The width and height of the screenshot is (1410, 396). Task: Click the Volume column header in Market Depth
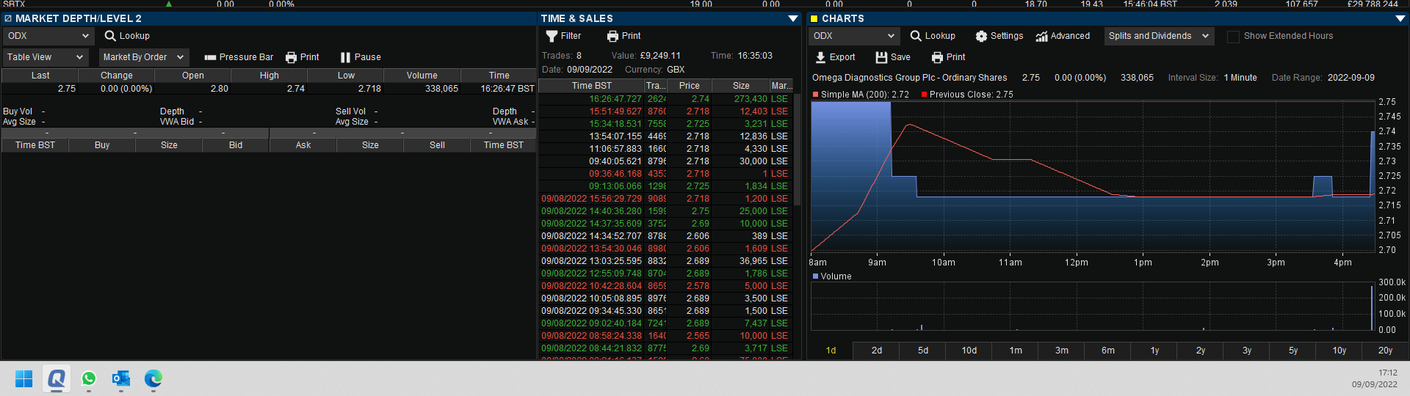pyautogui.click(x=422, y=76)
